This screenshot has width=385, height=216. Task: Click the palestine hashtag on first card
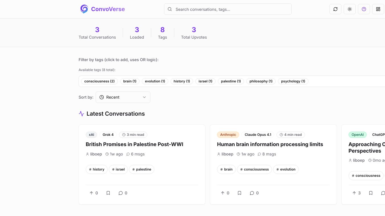pos(142,169)
